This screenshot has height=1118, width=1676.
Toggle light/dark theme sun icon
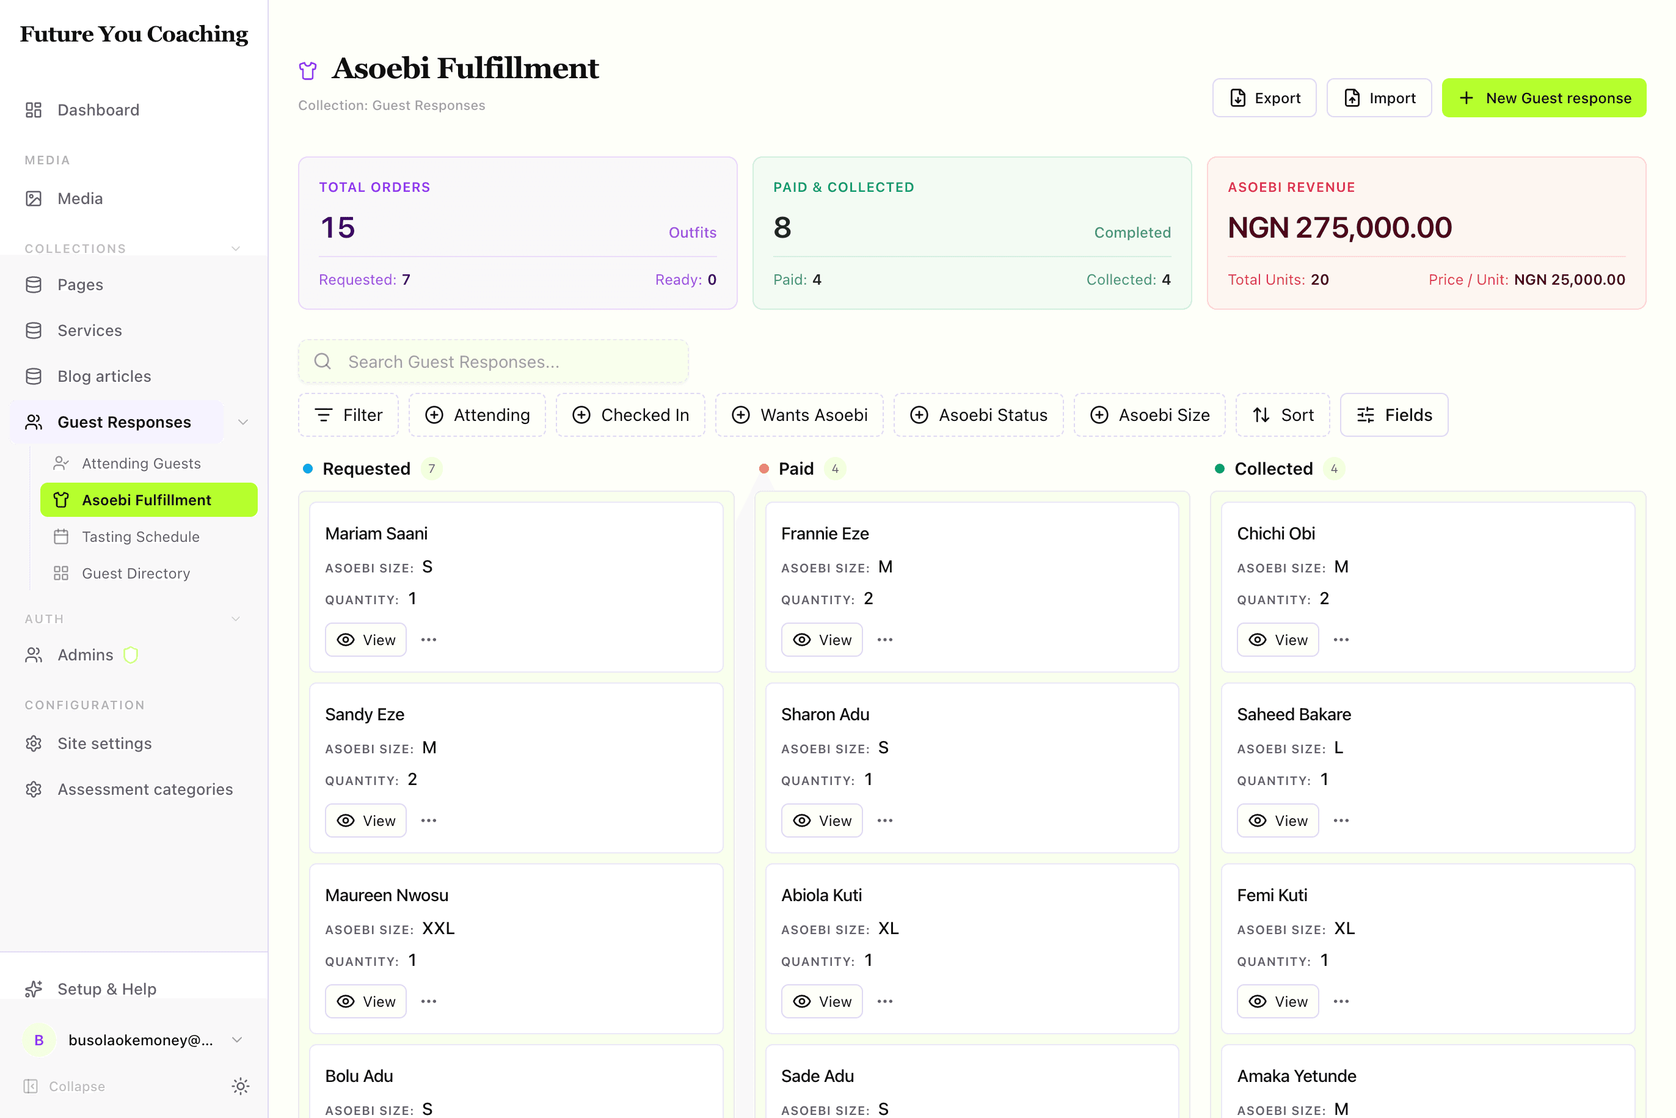pyautogui.click(x=240, y=1086)
